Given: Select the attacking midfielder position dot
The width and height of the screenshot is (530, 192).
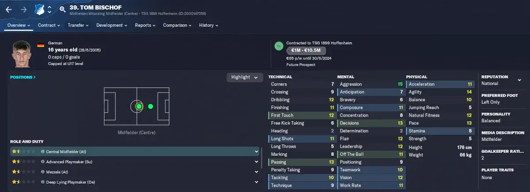Looking at the screenshot, I should click(x=151, y=106).
